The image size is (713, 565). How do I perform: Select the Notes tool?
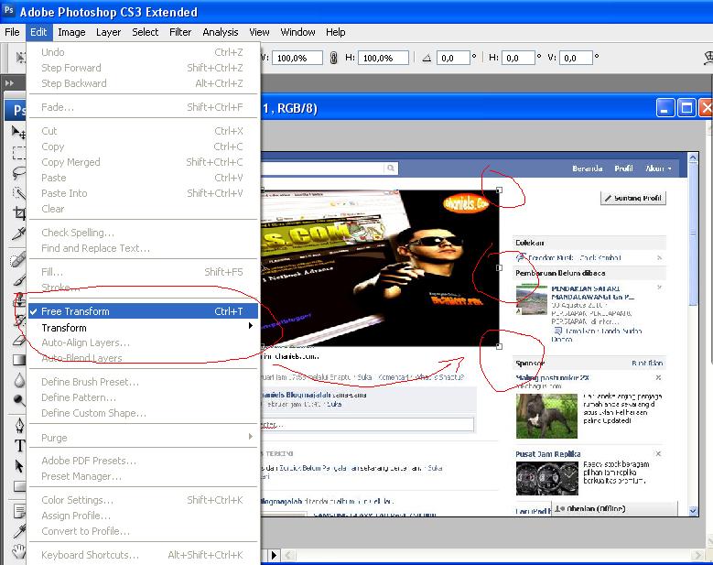18,511
